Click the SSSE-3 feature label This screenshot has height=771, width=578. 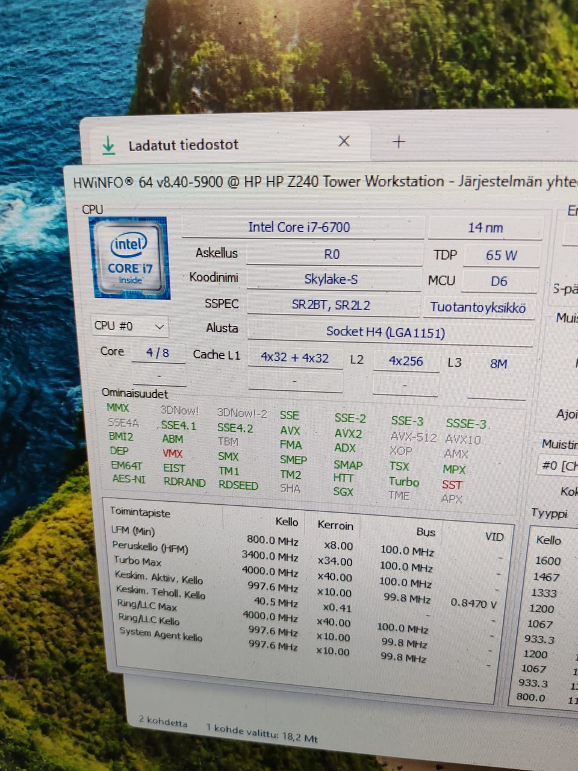click(x=466, y=423)
